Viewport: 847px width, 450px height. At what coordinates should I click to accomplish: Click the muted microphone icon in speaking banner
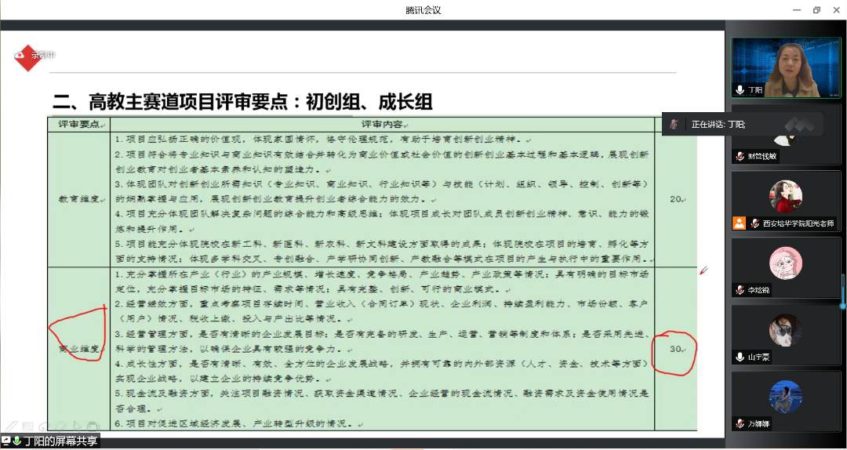coord(673,124)
